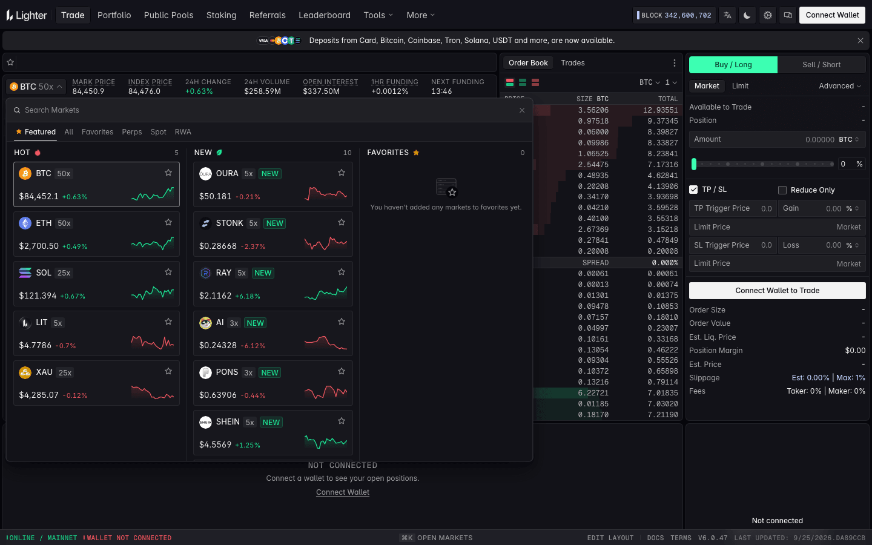Go to the Leaderboard page
This screenshot has height=545, width=872.
coord(325,15)
